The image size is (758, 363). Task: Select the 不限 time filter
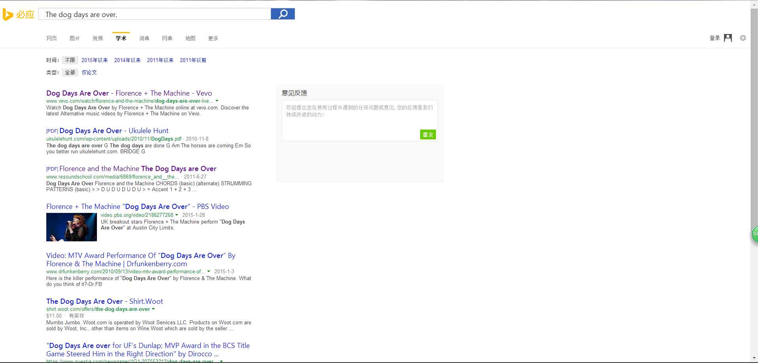[70, 60]
